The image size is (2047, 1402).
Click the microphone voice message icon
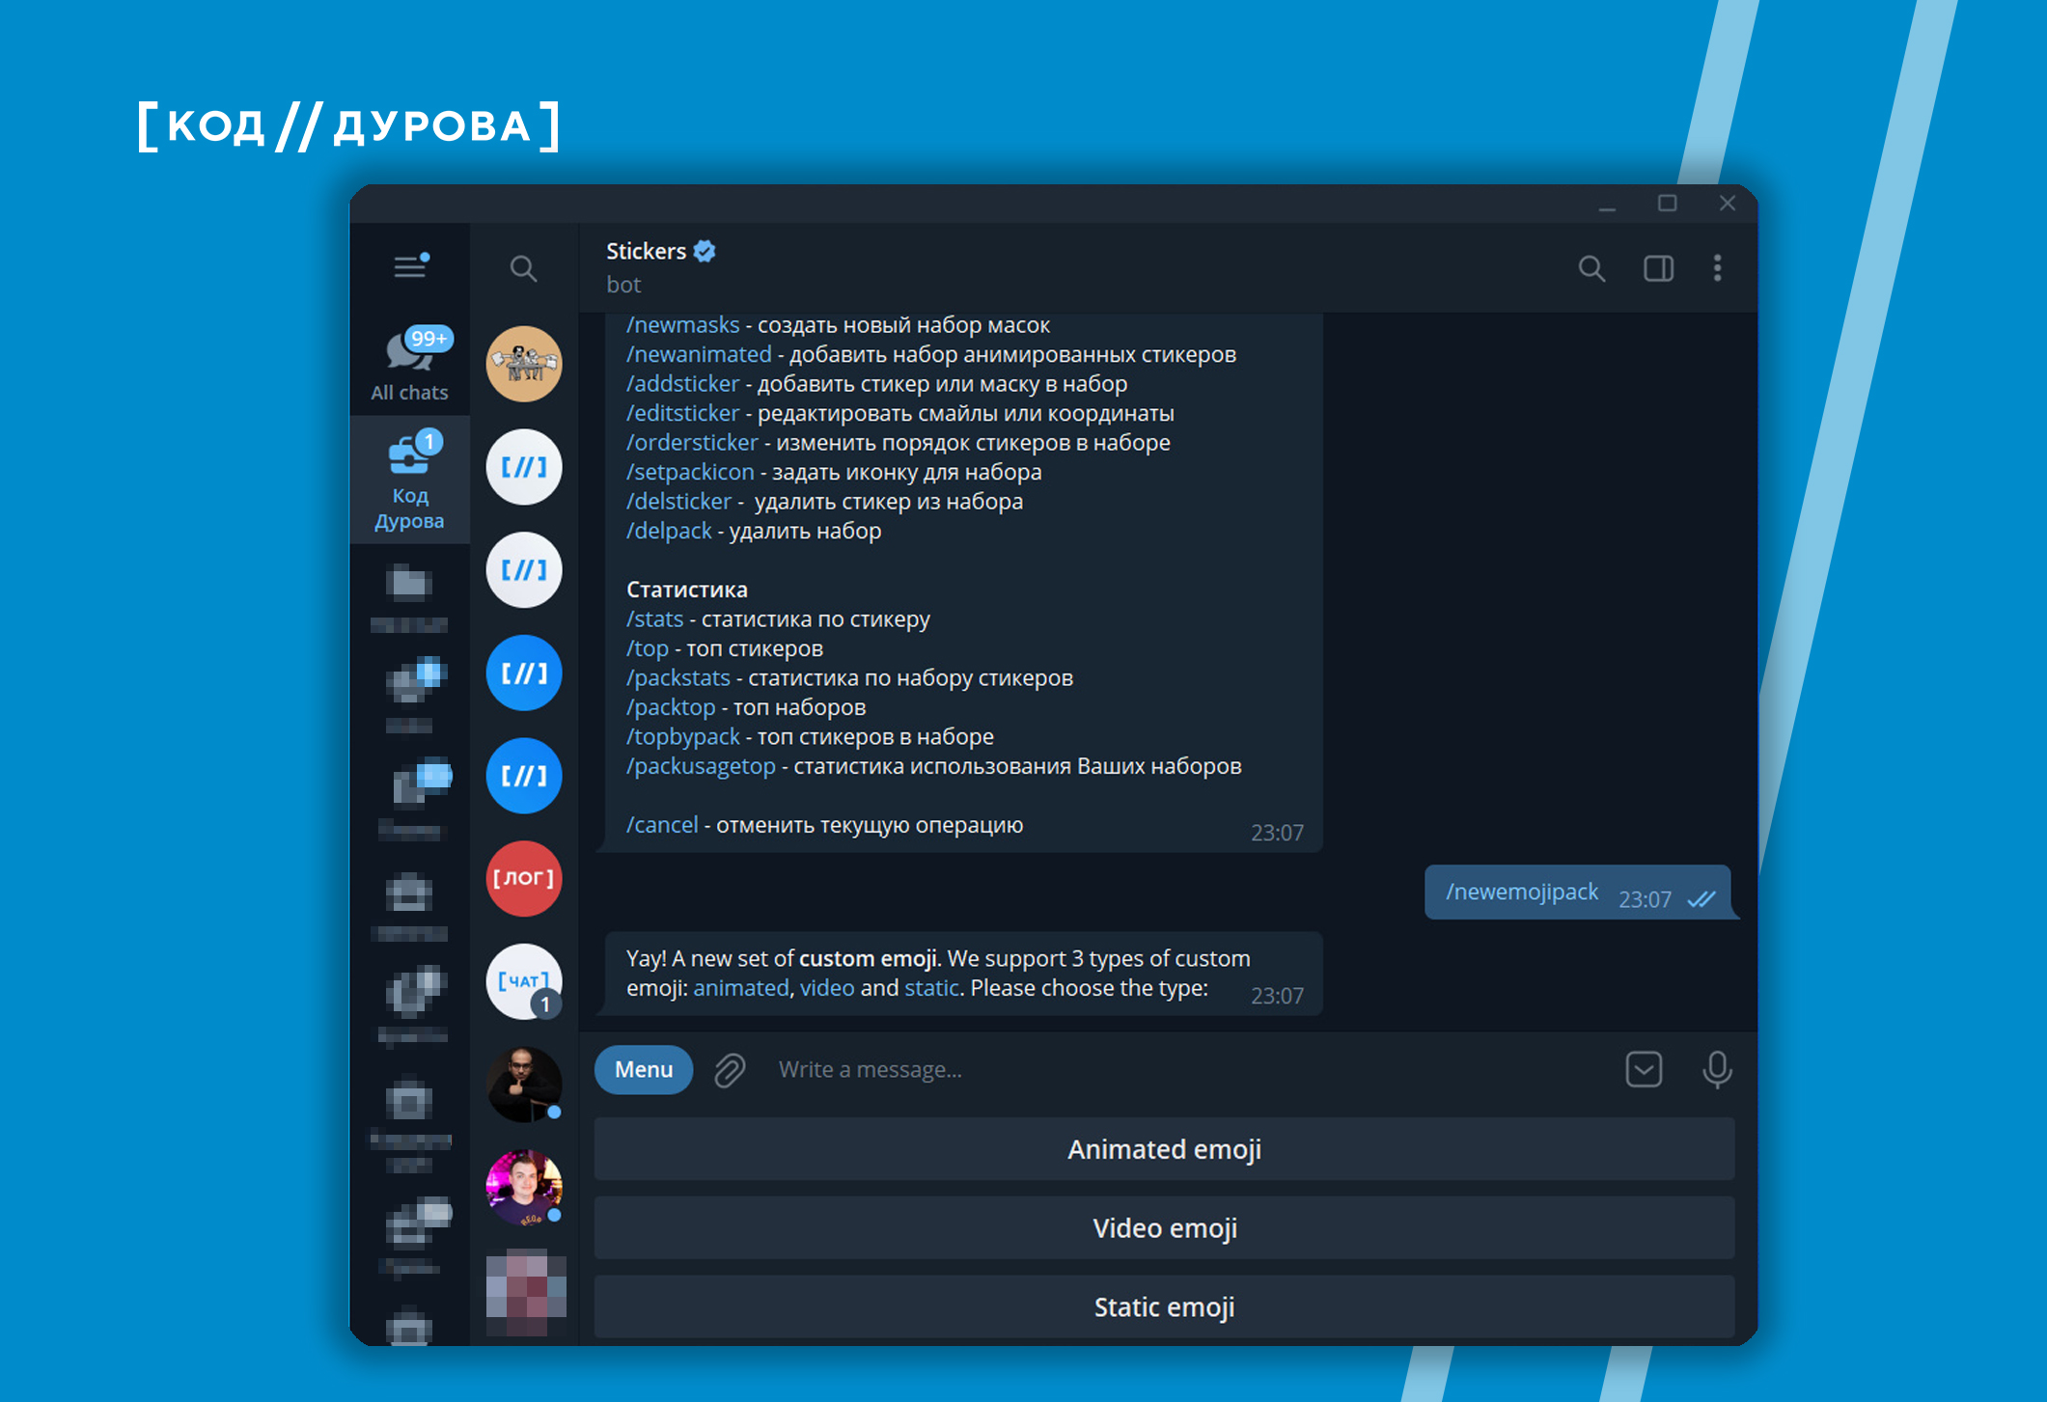[1717, 1070]
